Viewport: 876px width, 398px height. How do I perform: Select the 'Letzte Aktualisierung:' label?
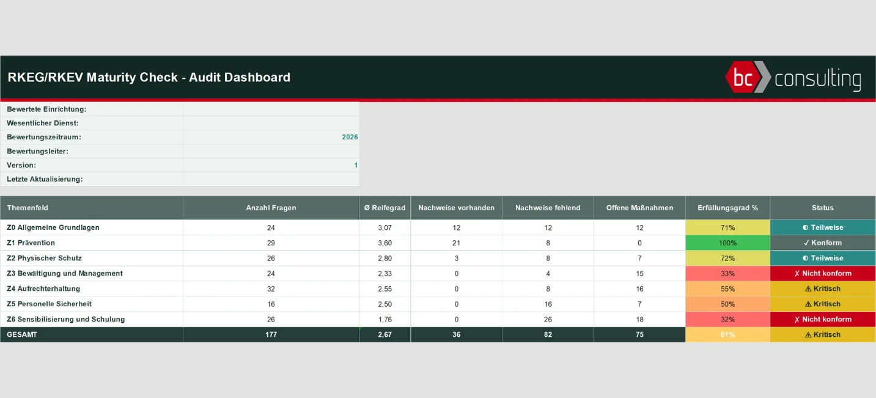coord(45,180)
